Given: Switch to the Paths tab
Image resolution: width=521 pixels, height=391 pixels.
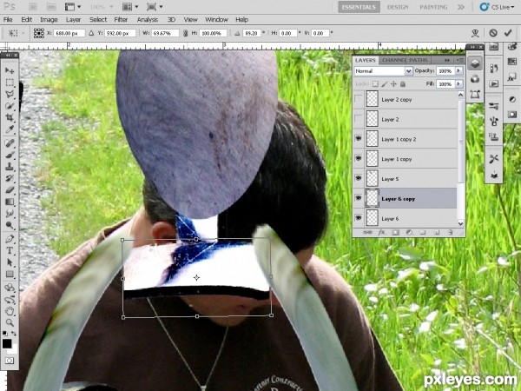Looking at the screenshot, I should click(x=419, y=60).
